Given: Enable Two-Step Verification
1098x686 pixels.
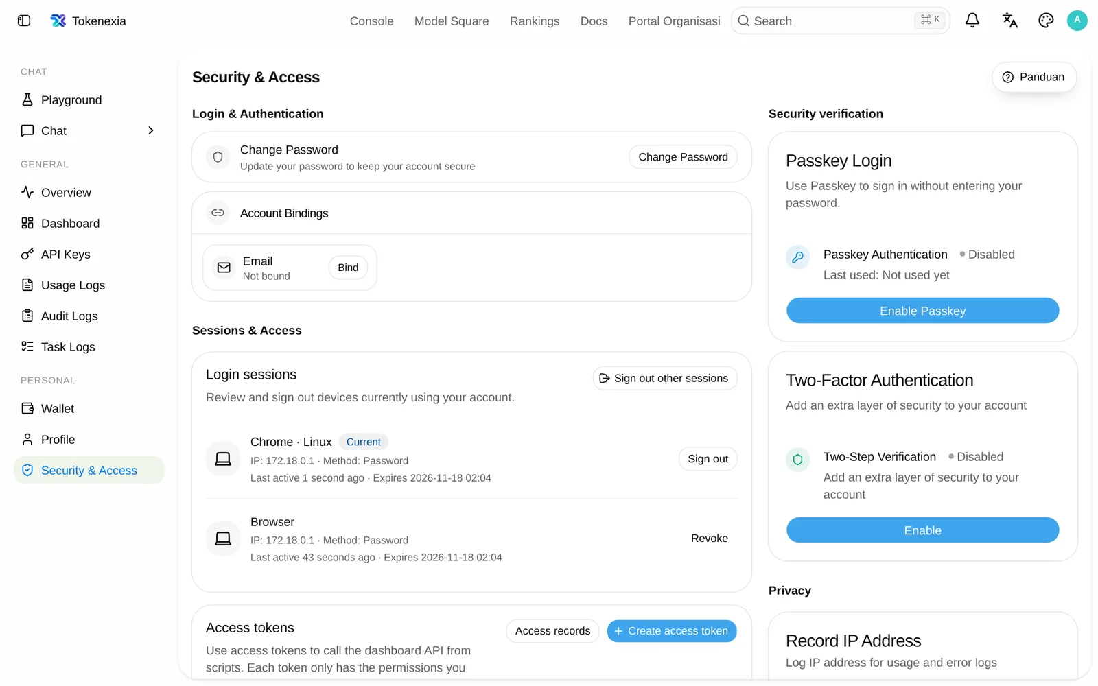Looking at the screenshot, I should point(922,530).
